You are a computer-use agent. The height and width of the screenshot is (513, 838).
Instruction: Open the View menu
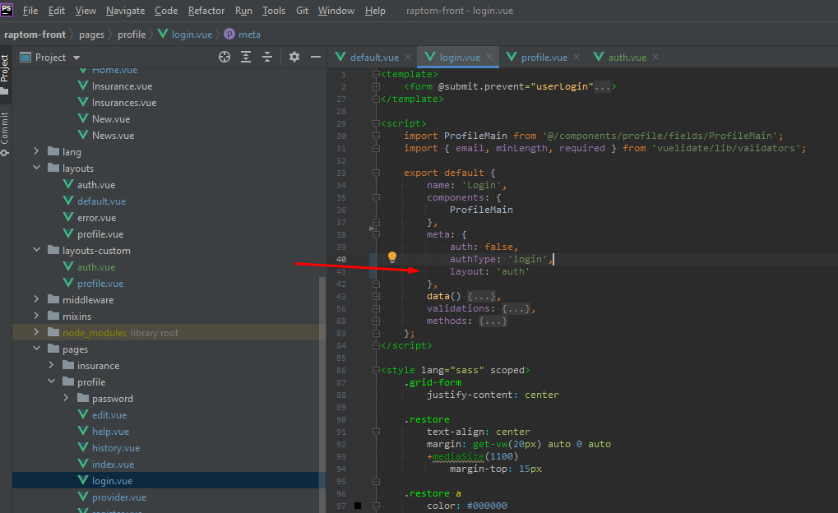click(x=86, y=11)
